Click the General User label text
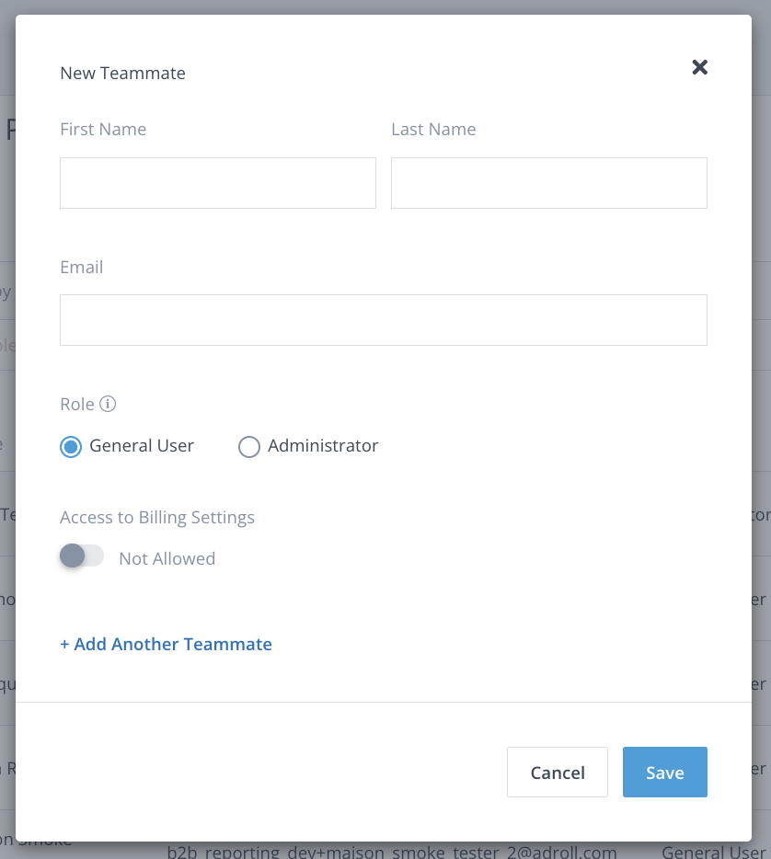This screenshot has height=859, width=771. point(142,446)
